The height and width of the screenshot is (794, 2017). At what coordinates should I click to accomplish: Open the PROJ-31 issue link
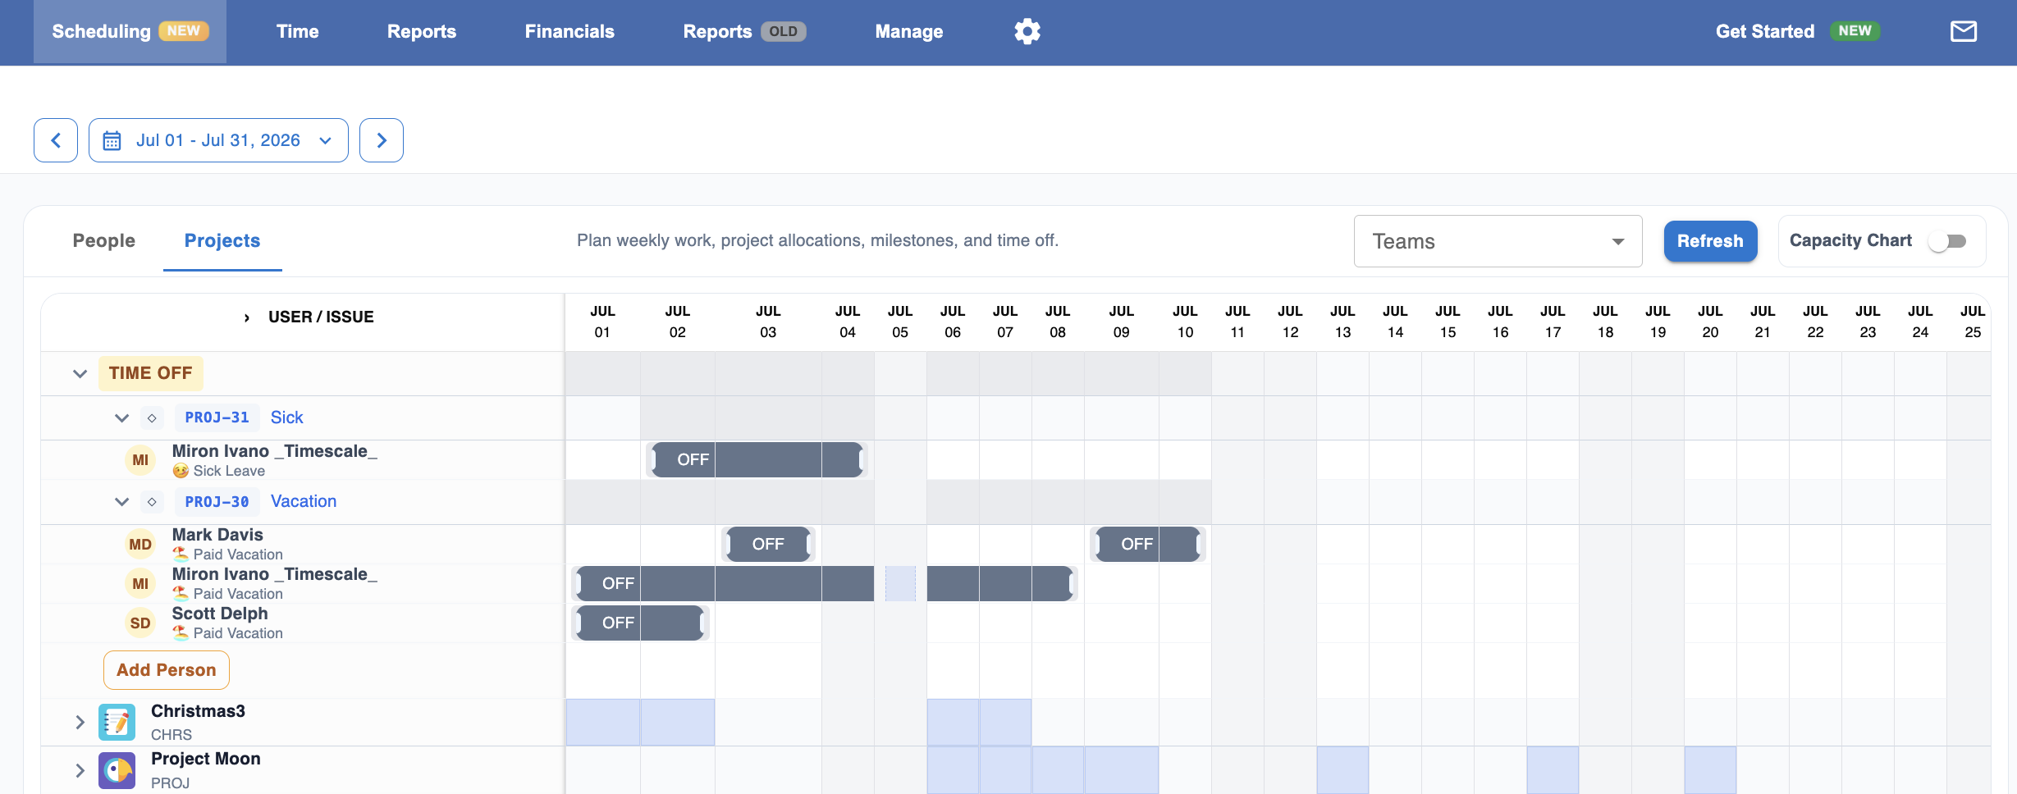point(217,418)
